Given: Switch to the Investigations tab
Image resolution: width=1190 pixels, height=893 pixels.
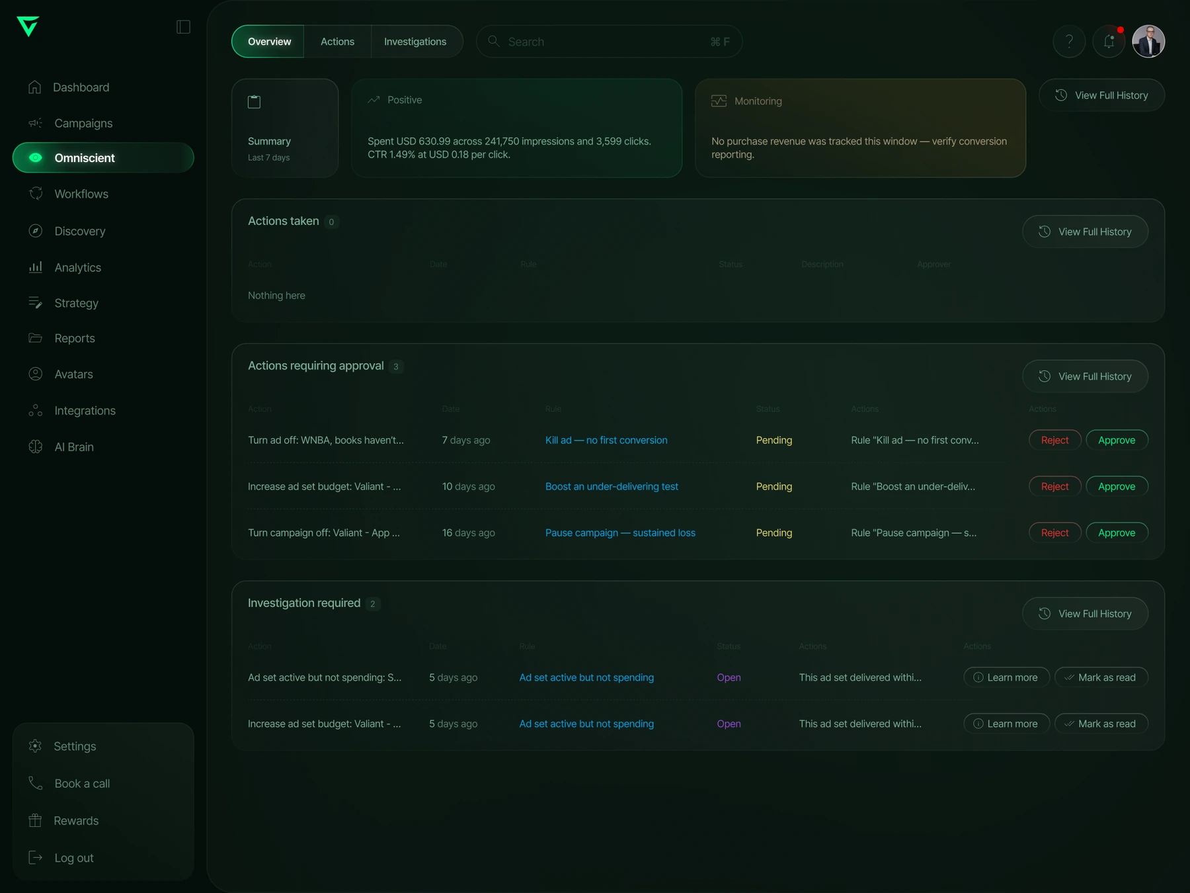Looking at the screenshot, I should (416, 42).
